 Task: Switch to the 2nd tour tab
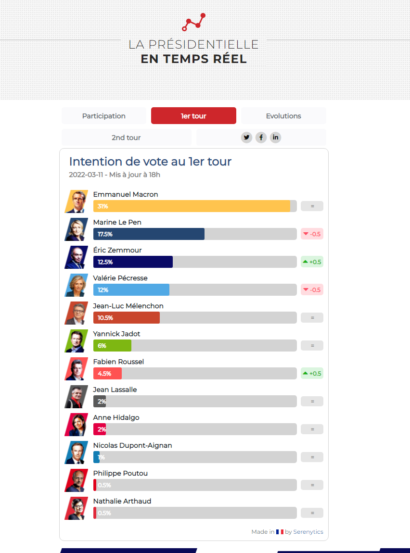coord(126,138)
